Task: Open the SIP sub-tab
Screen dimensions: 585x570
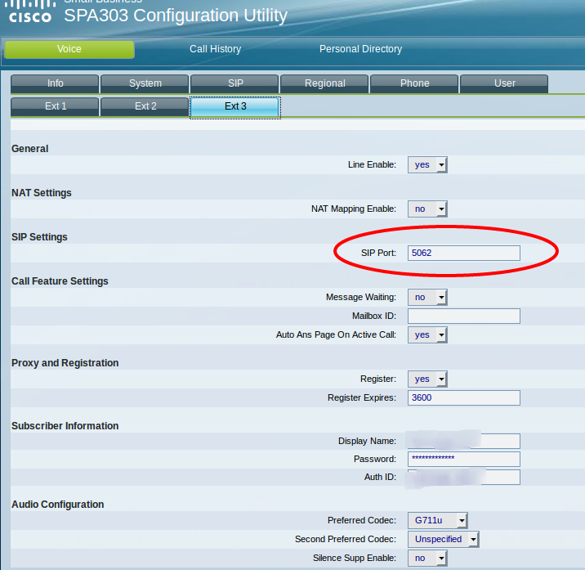Action: pyautogui.click(x=235, y=83)
